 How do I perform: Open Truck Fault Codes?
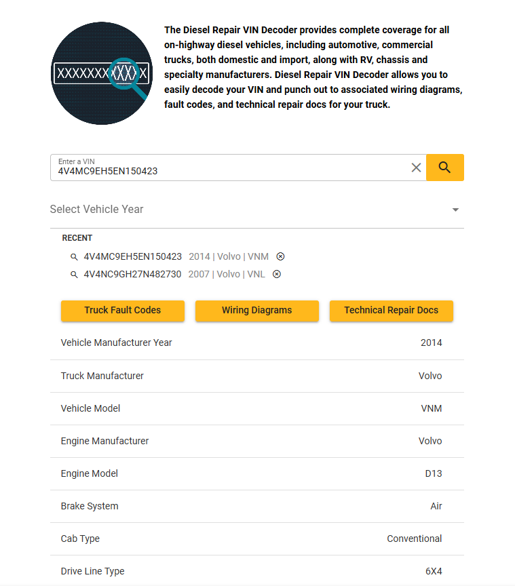pyautogui.click(x=123, y=311)
